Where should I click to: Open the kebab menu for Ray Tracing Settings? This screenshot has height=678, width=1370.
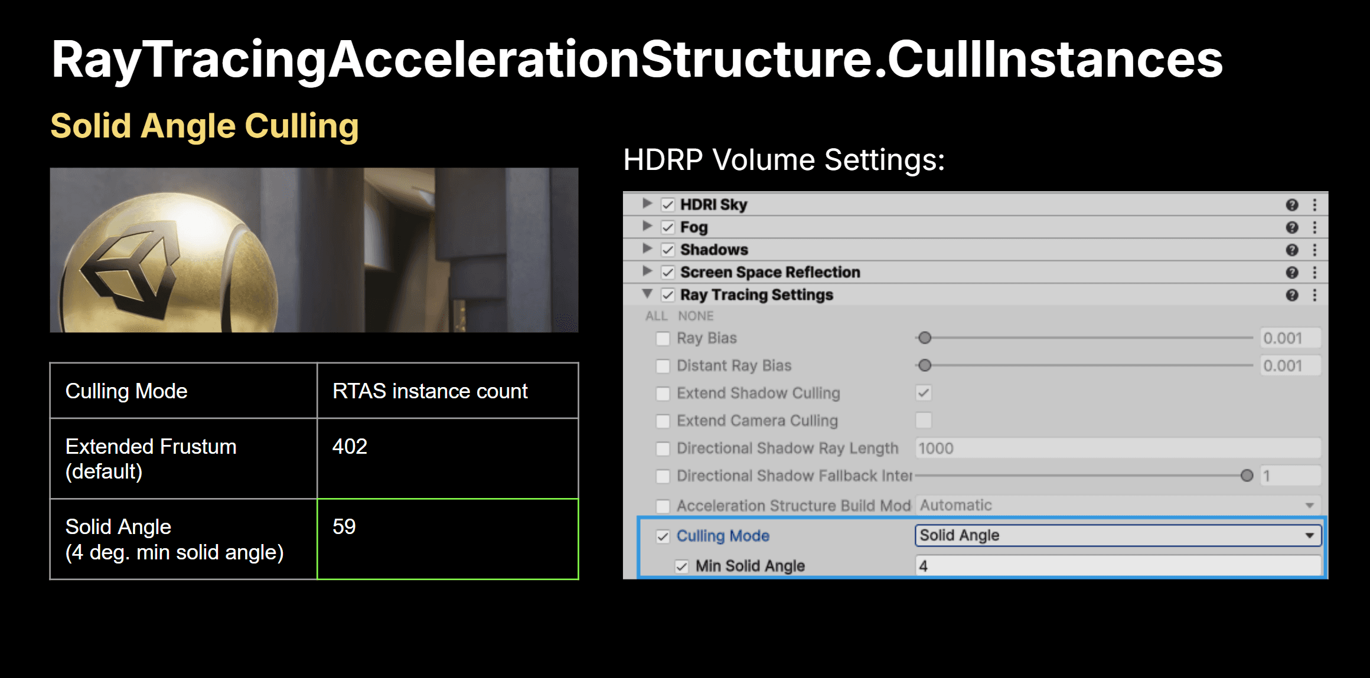(1316, 294)
